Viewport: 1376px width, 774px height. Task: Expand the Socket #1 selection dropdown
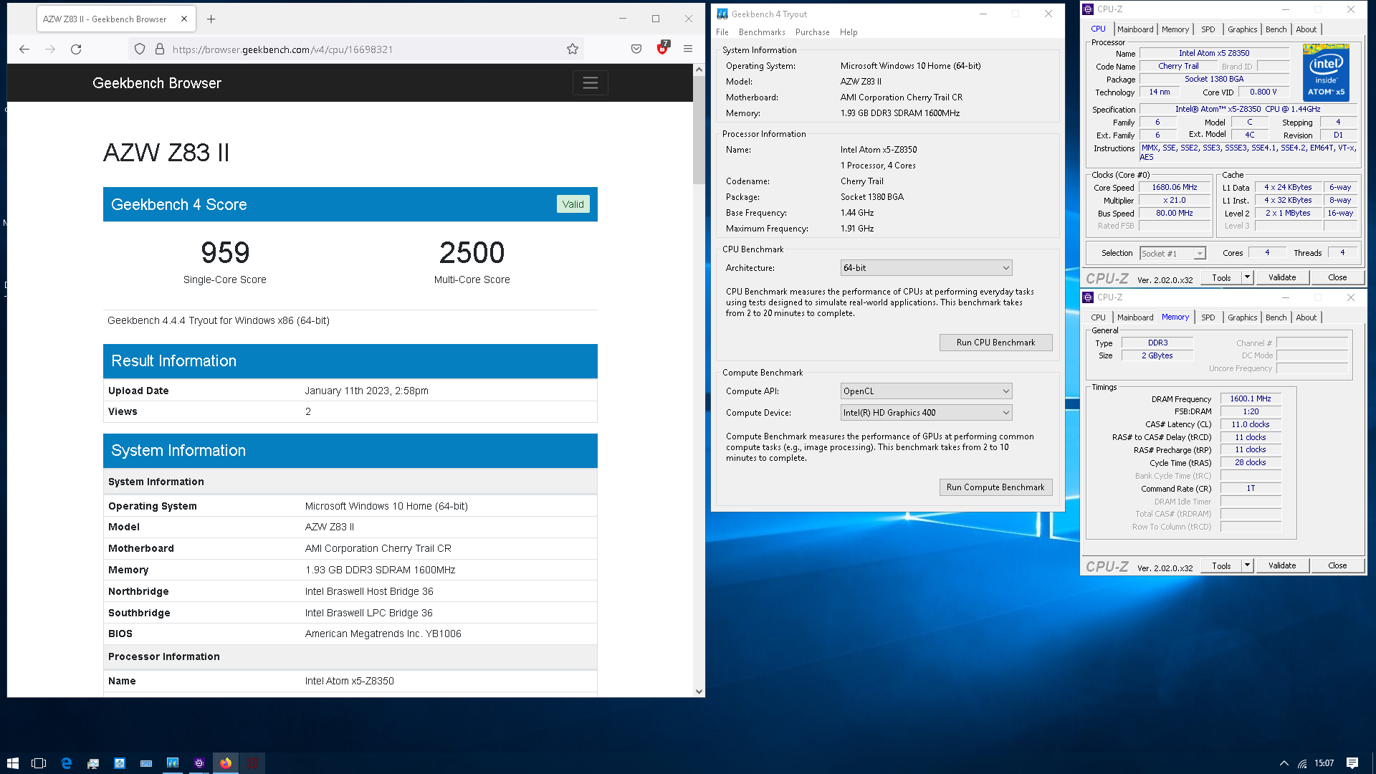pos(1172,254)
